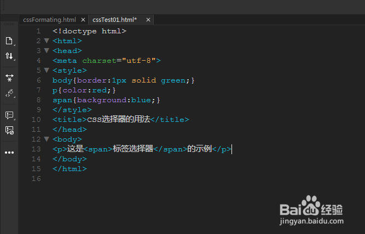Click the Format Source Code icon
Image resolution: width=365 pixels, height=234 pixels.
(9, 93)
